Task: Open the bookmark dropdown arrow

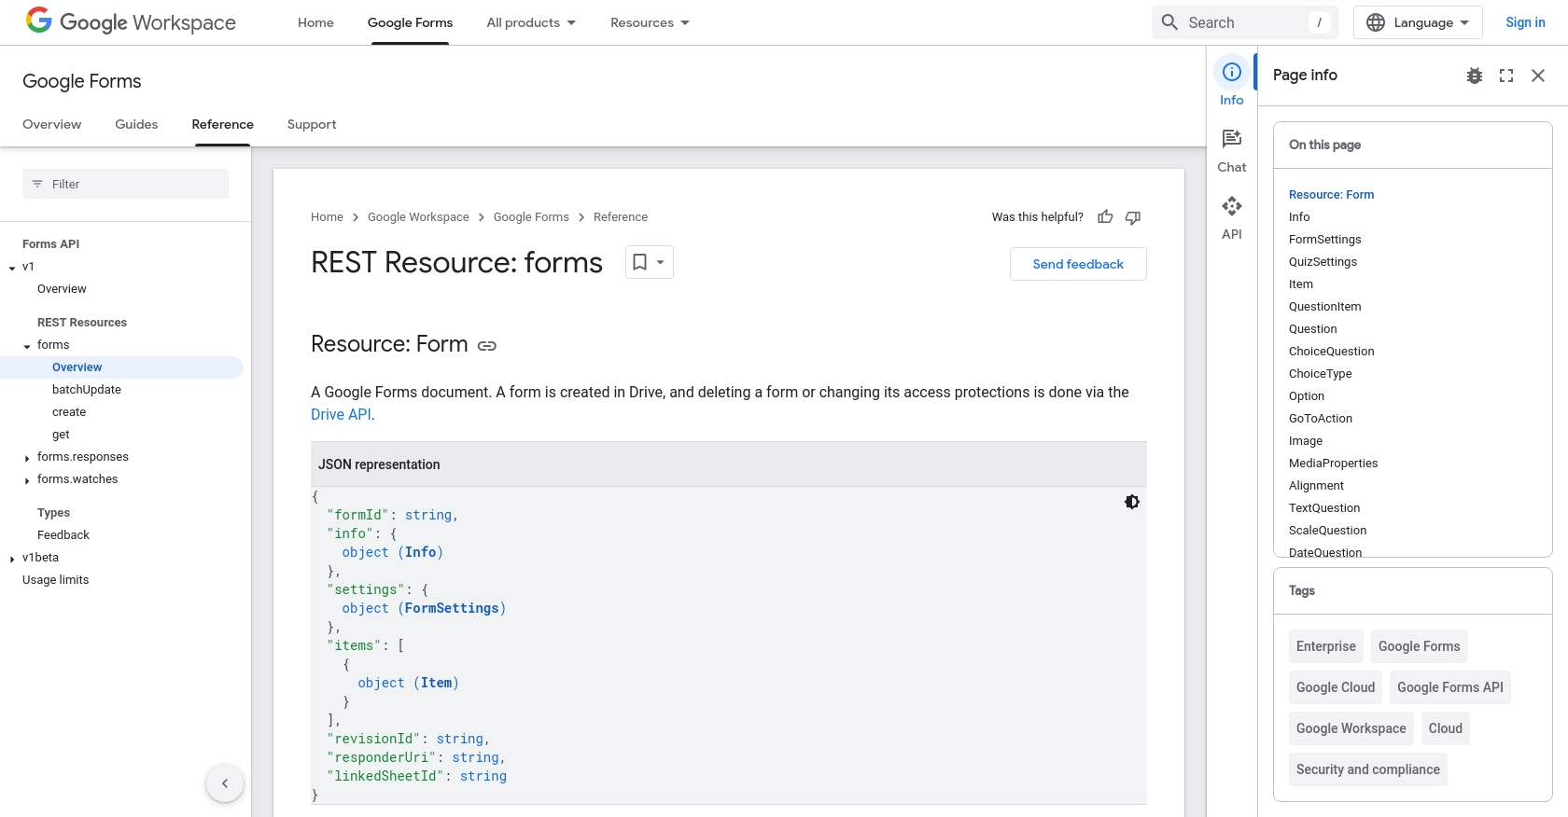Action: 661,262
